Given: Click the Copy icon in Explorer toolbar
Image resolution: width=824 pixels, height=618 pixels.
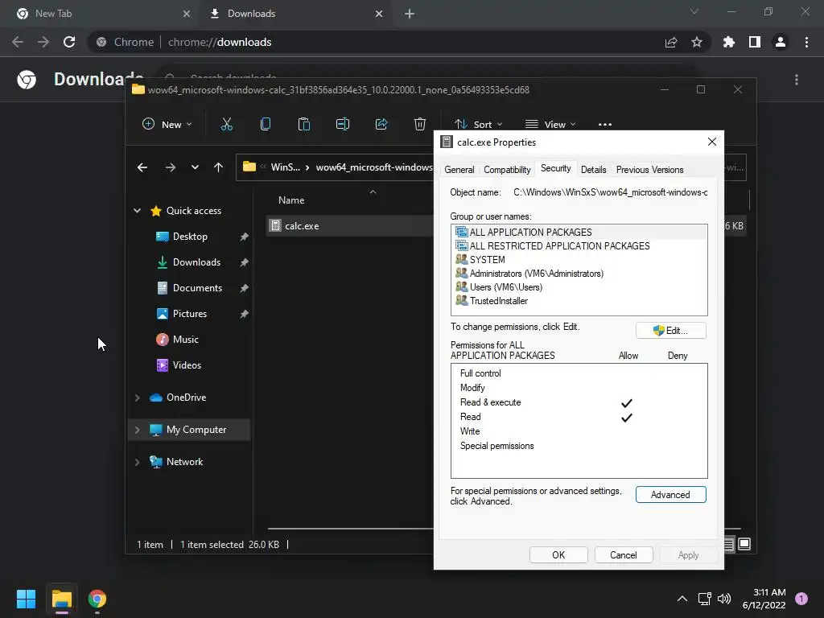Looking at the screenshot, I should (x=266, y=124).
